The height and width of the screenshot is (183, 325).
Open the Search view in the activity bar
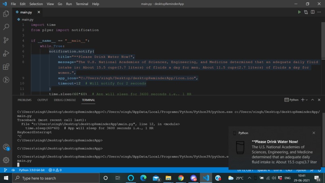[6, 27]
